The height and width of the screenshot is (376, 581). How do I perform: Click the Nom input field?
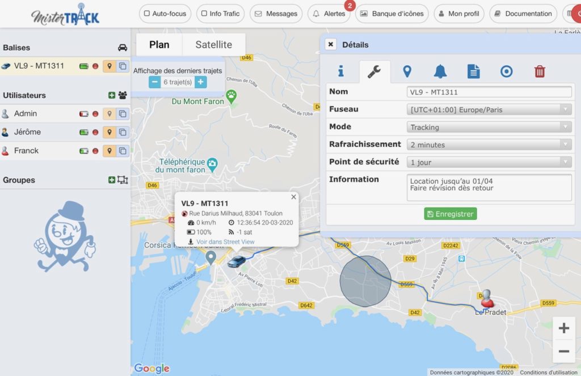pyautogui.click(x=489, y=92)
